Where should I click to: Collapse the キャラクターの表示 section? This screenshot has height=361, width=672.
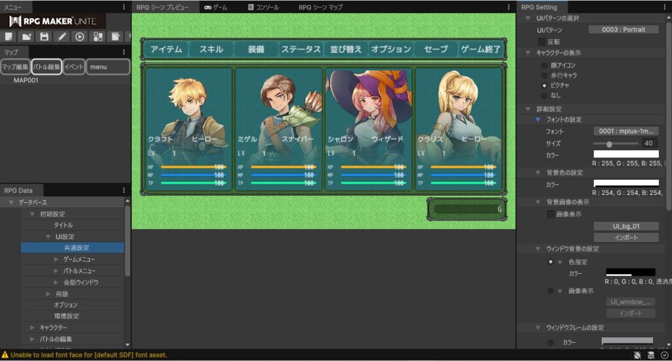[528, 53]
